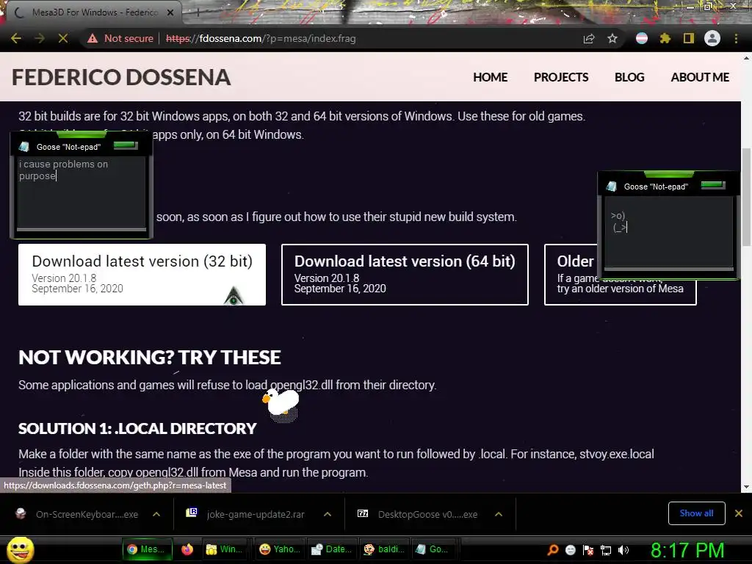Switch to the Win... folder taskbar item
Viewport: 752px width, 564px height.
click(224, 549)
